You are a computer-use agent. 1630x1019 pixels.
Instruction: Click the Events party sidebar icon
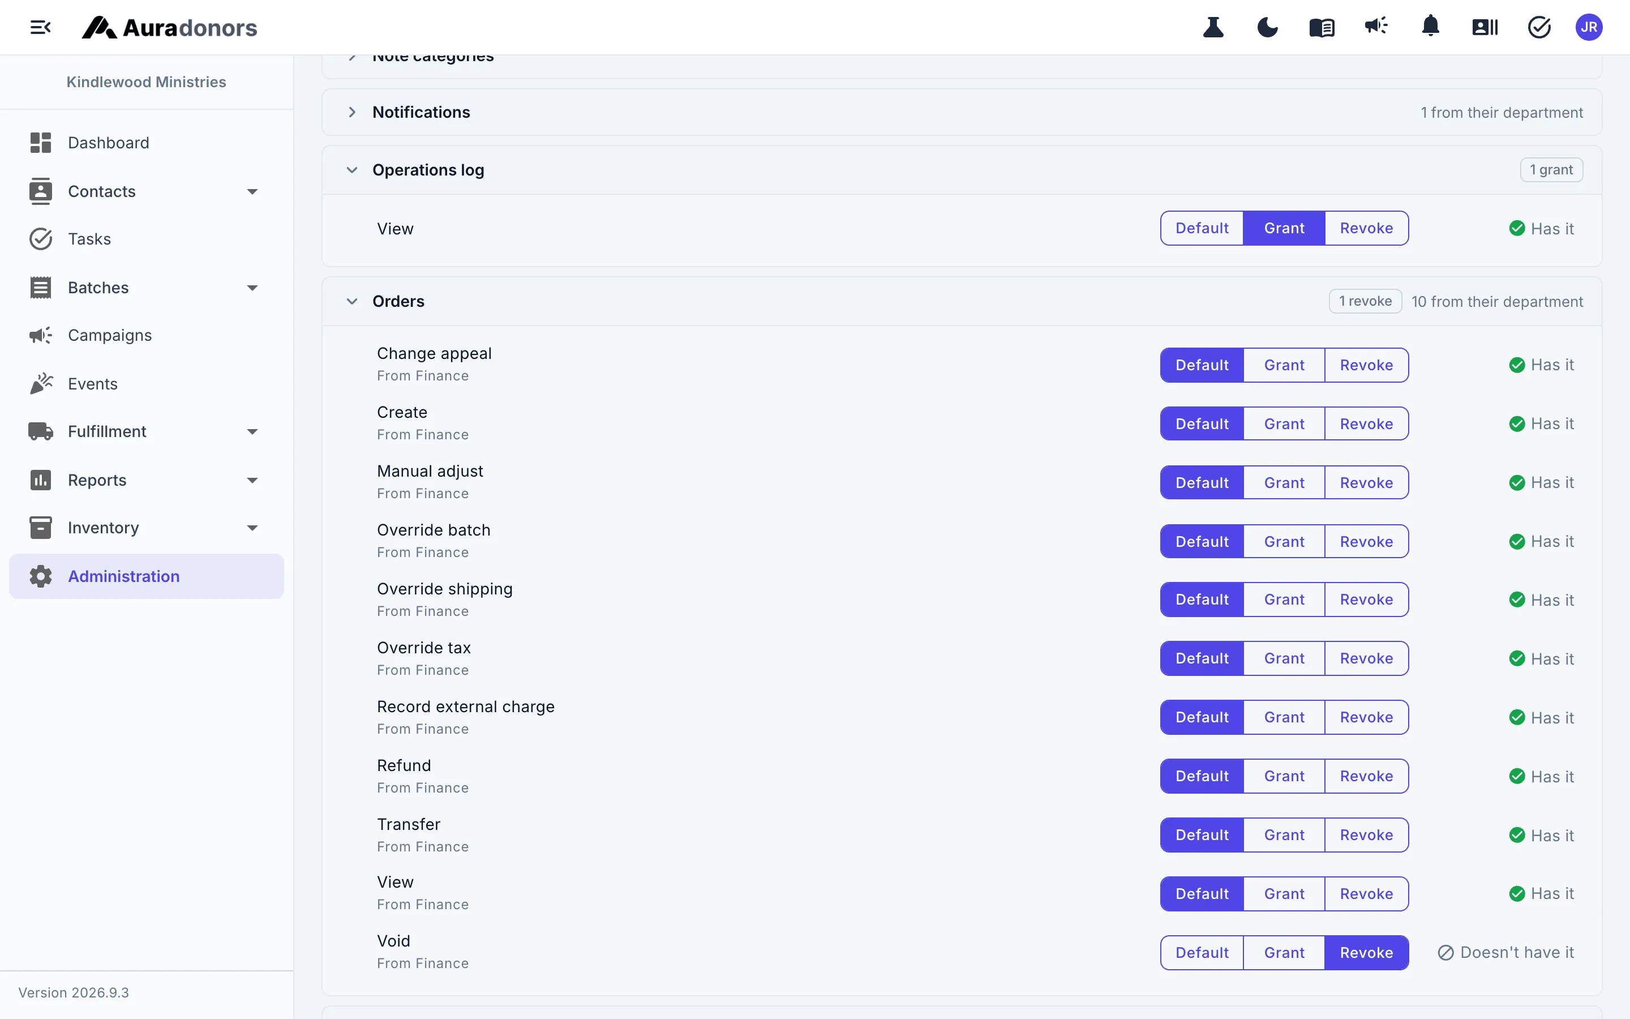tap(40, 383)
